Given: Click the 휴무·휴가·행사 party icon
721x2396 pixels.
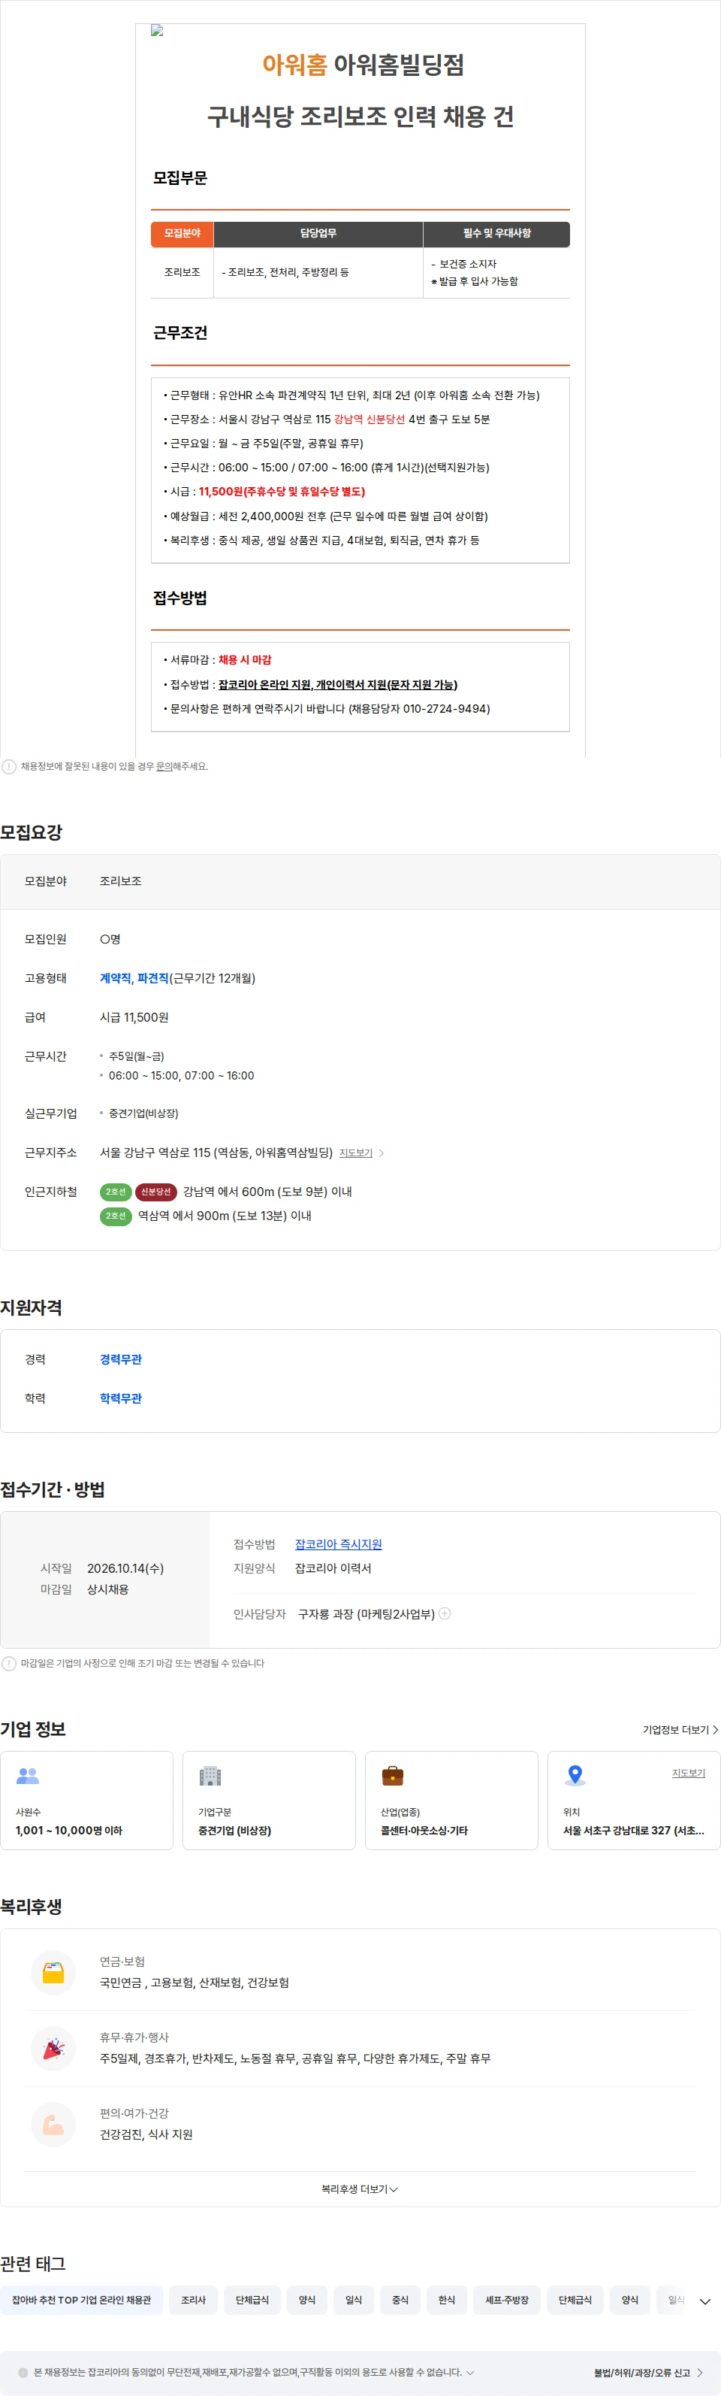Looking at the screenshot, I should point(53,2048).
